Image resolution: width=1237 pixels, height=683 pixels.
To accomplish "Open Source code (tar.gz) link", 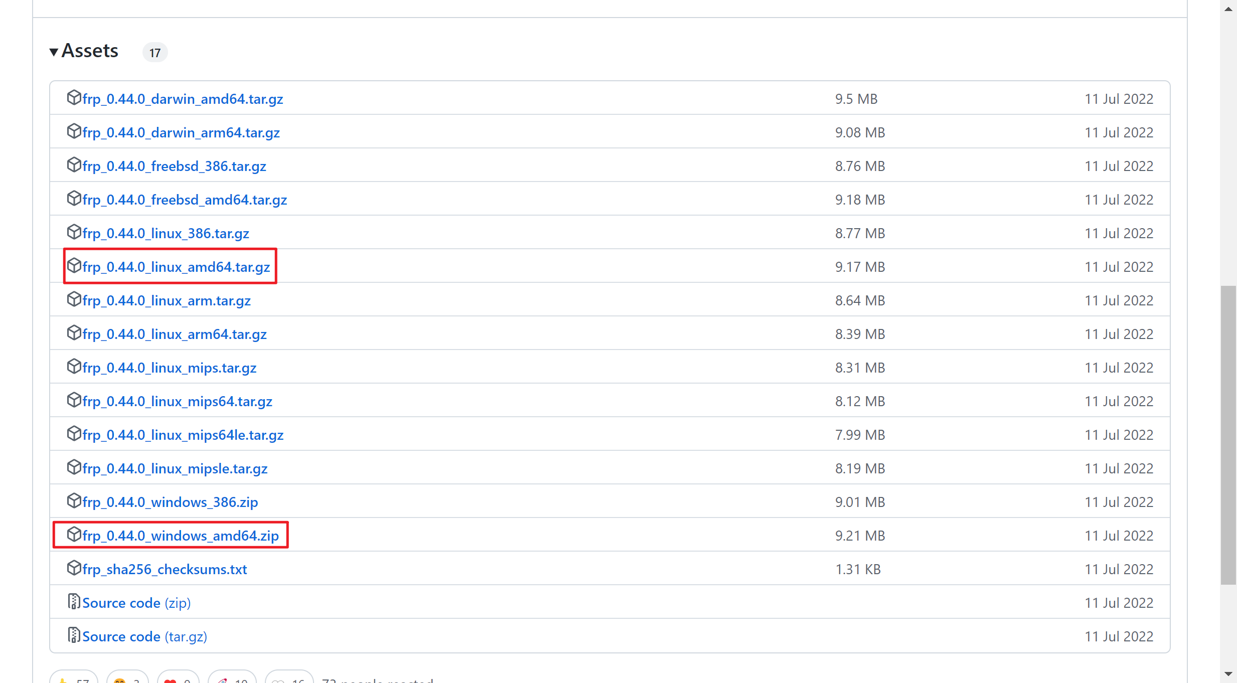I will [x=144, y=637].
